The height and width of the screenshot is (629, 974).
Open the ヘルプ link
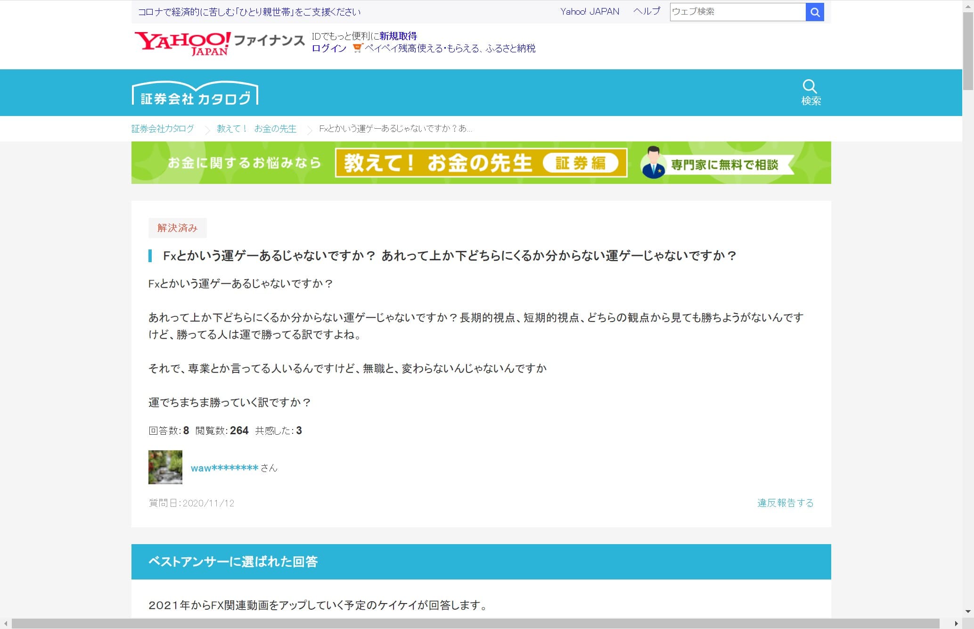(647, 11)
